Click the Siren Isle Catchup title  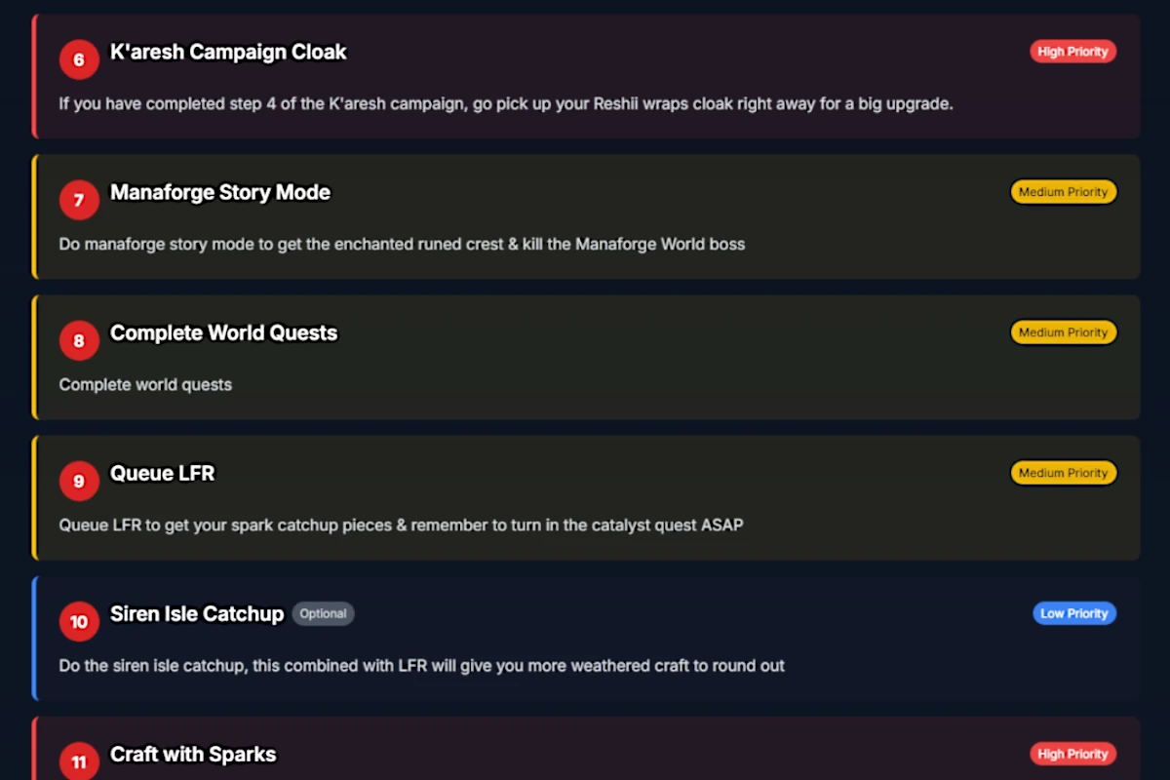click(x=196, y=614)
